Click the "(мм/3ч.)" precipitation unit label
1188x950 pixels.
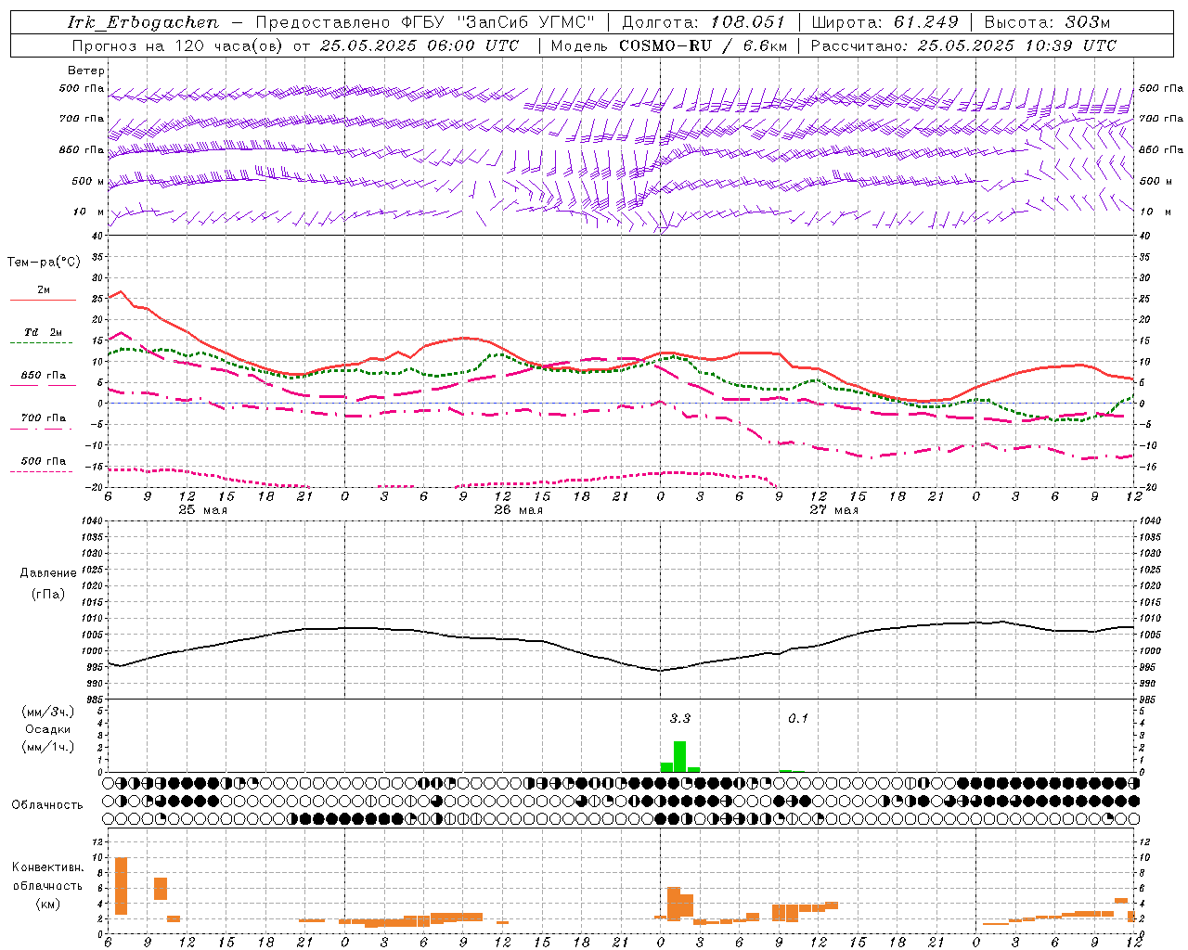pos(47,712)
